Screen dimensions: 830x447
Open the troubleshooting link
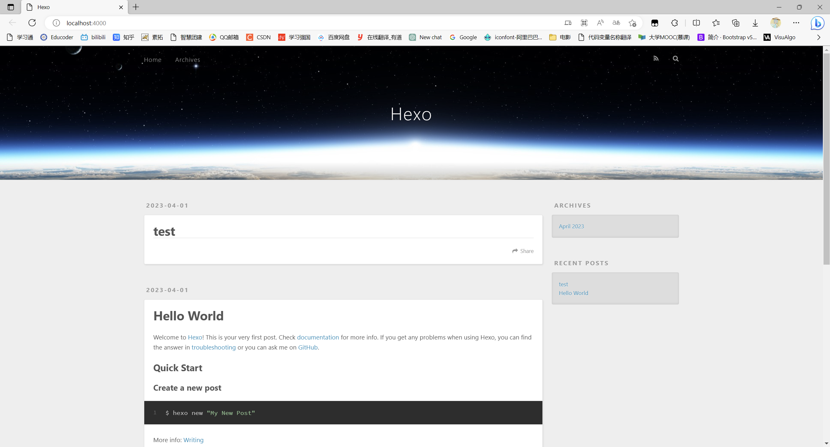point(213,347)
